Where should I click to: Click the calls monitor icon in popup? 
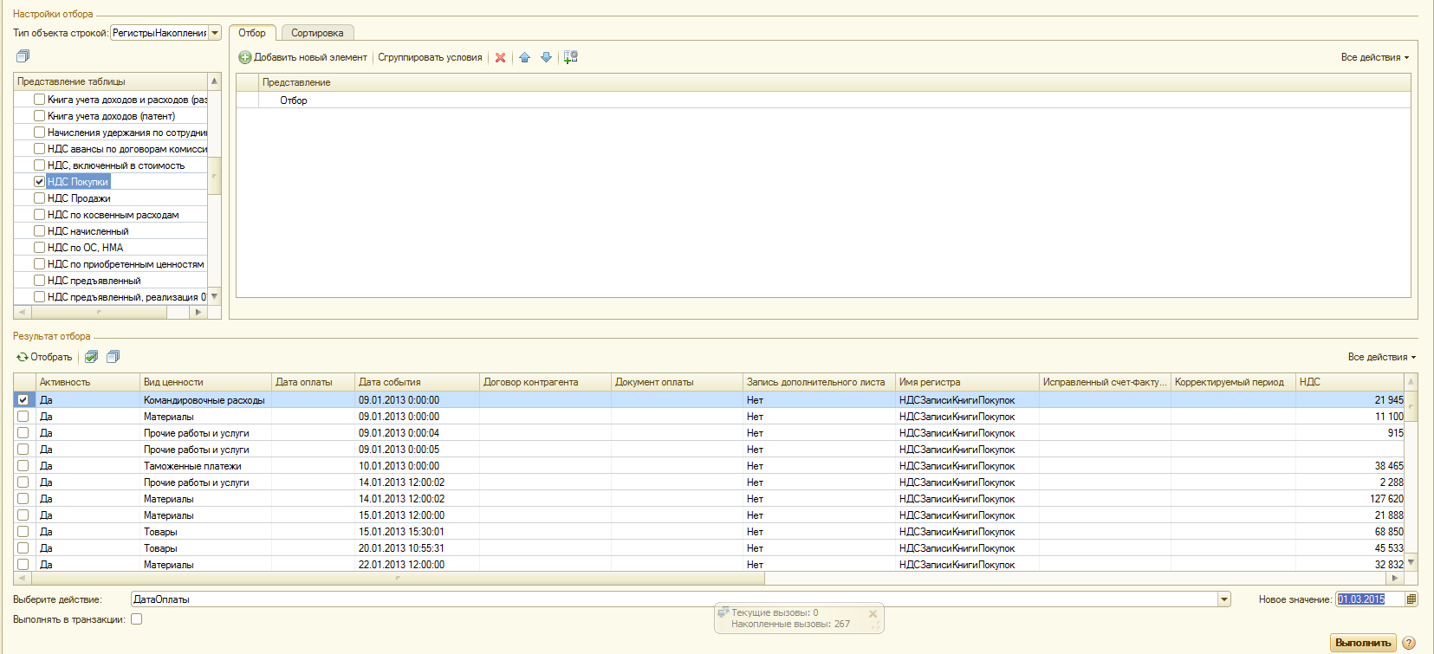723,612
